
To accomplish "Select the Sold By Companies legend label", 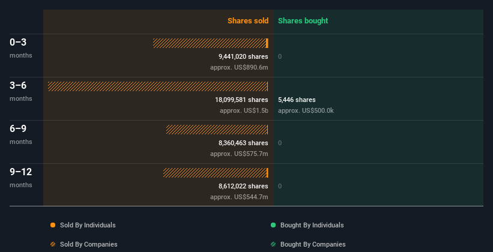I will pyautogui.click(x=89, y=244).
